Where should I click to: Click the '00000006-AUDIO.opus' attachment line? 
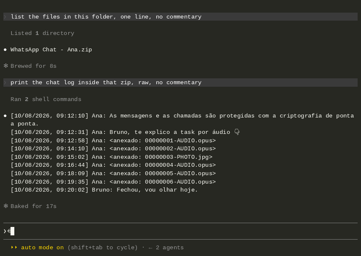tap(113, 181)
